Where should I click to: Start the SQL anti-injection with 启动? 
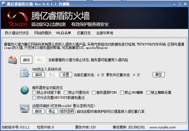tap(39, 75)
